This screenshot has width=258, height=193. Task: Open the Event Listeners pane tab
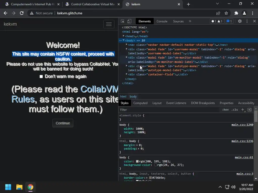(x=176, y=103)
